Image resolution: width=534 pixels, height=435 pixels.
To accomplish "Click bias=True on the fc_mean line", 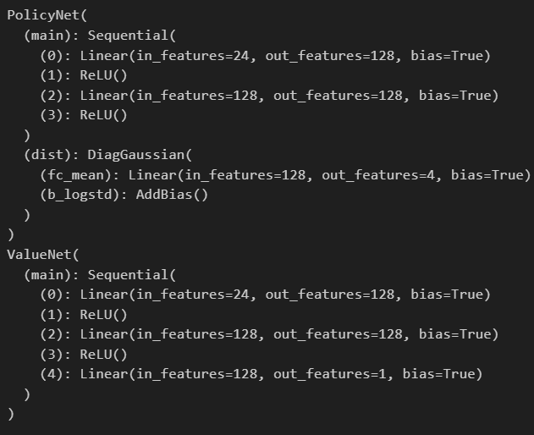I will [487, 175].
